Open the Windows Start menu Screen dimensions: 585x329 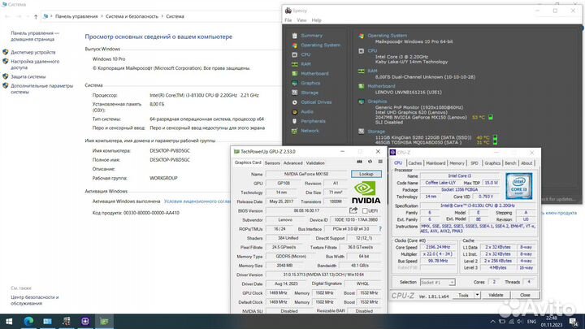tap(9, 321)
